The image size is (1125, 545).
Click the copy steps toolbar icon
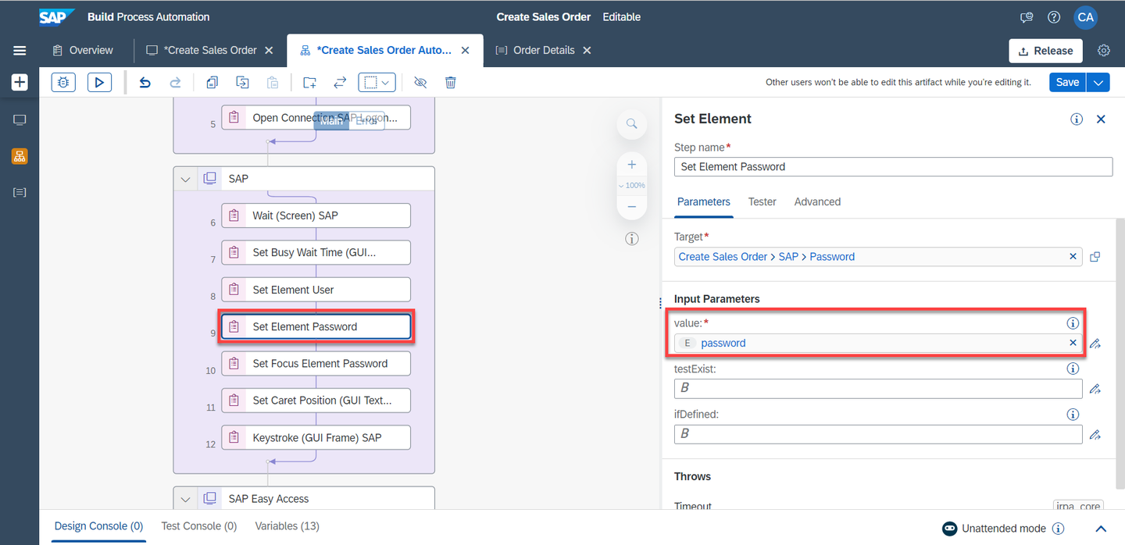click(212, 82)
